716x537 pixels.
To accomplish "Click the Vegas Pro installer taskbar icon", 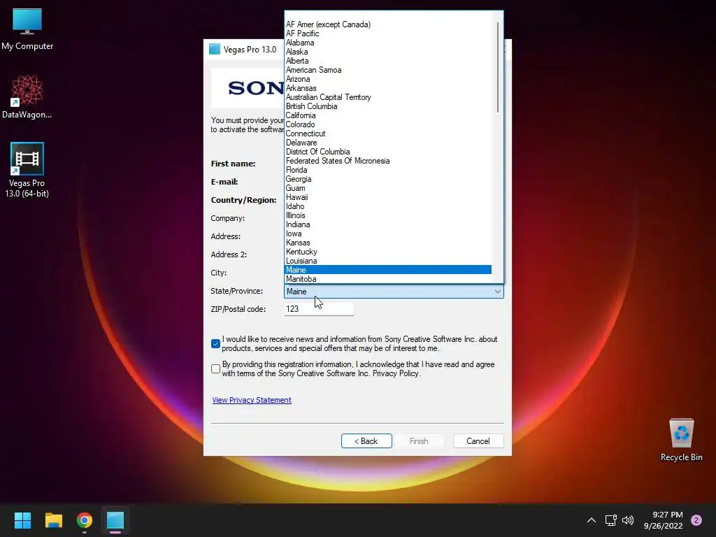I will (115, 520).
